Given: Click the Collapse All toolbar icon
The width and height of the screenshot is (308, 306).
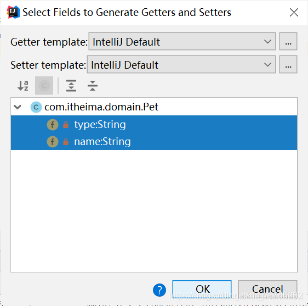Looking at the screenshot, I should [93, 86].
